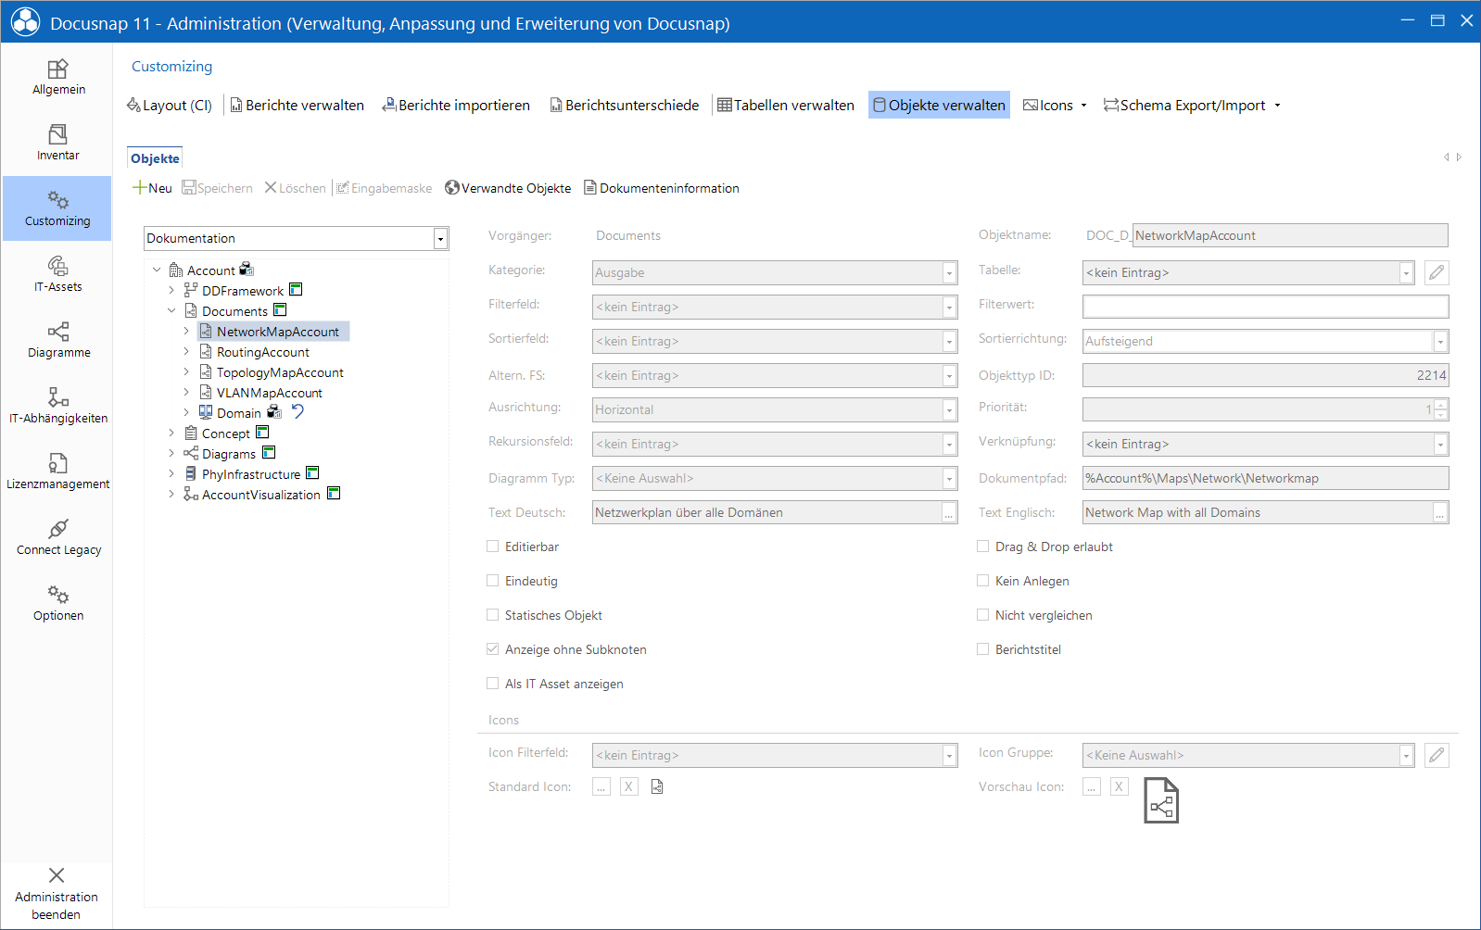Screen dimensions: 1481x930
Task: Open Text Deutsch ellipsis editor
Action: [949, 513]
